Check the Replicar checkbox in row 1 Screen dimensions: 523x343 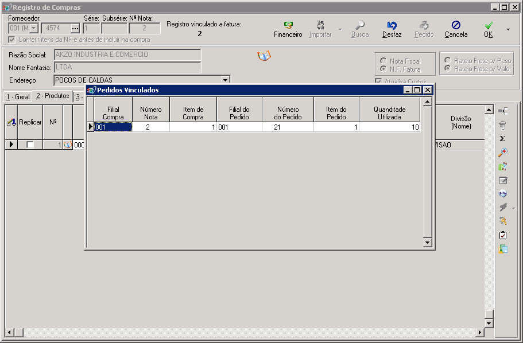(30, 145)
